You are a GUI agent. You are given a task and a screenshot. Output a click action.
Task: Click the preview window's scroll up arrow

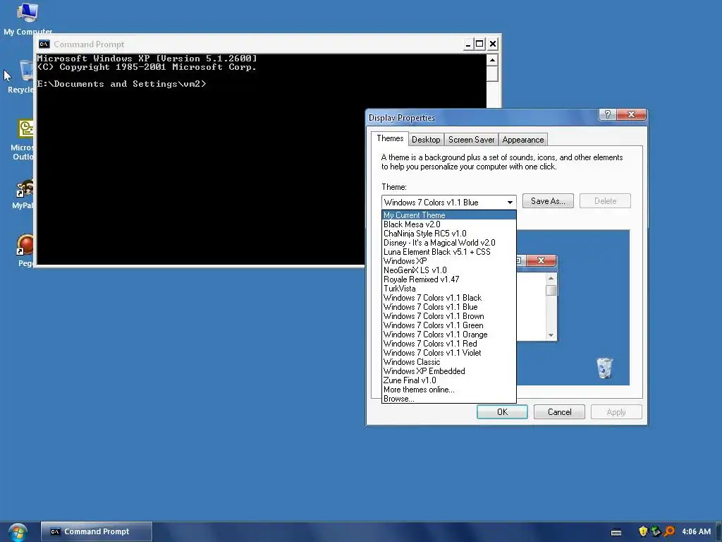(551, 278)
